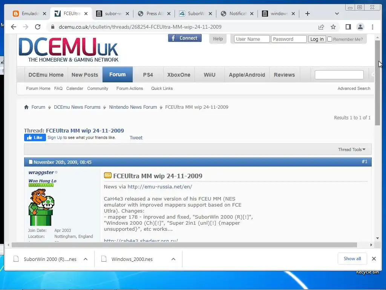Viewport: 386px width, 290px height.
Task: Open the Chrome three-dot menu
Action: tap(372, 27)
